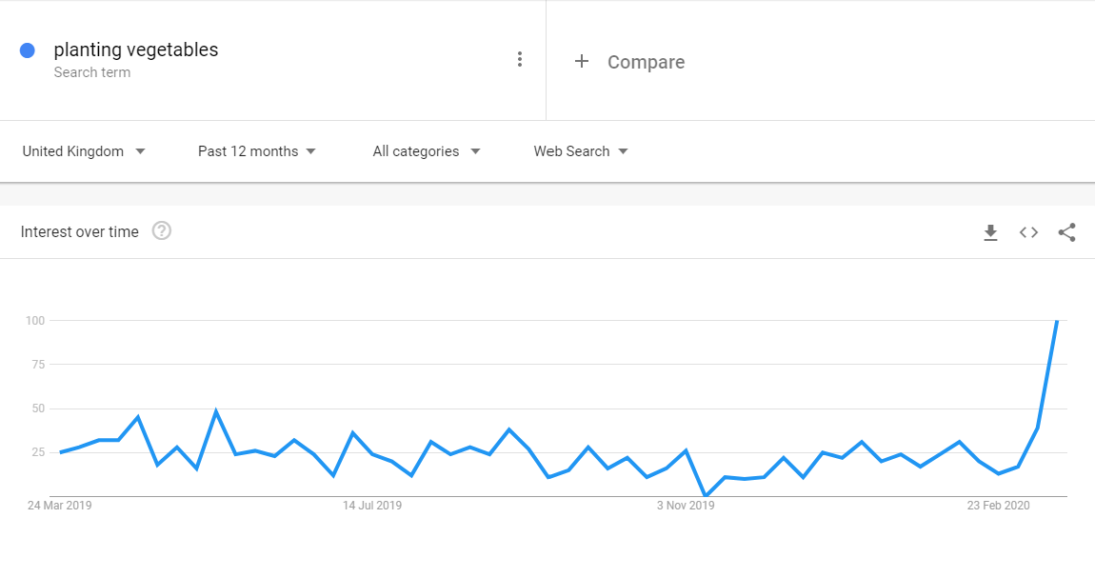Download the Interest over time chart data

coord(990,232)
